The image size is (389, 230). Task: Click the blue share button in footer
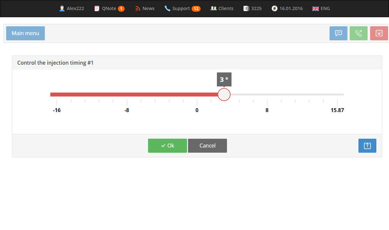click(x=367, y=146)
